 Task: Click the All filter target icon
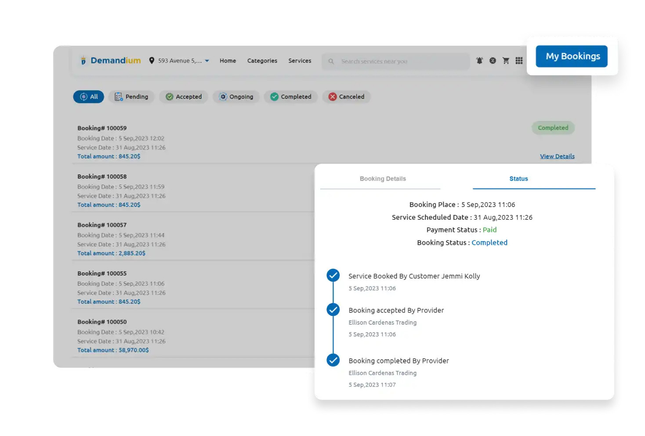point(83,97)
